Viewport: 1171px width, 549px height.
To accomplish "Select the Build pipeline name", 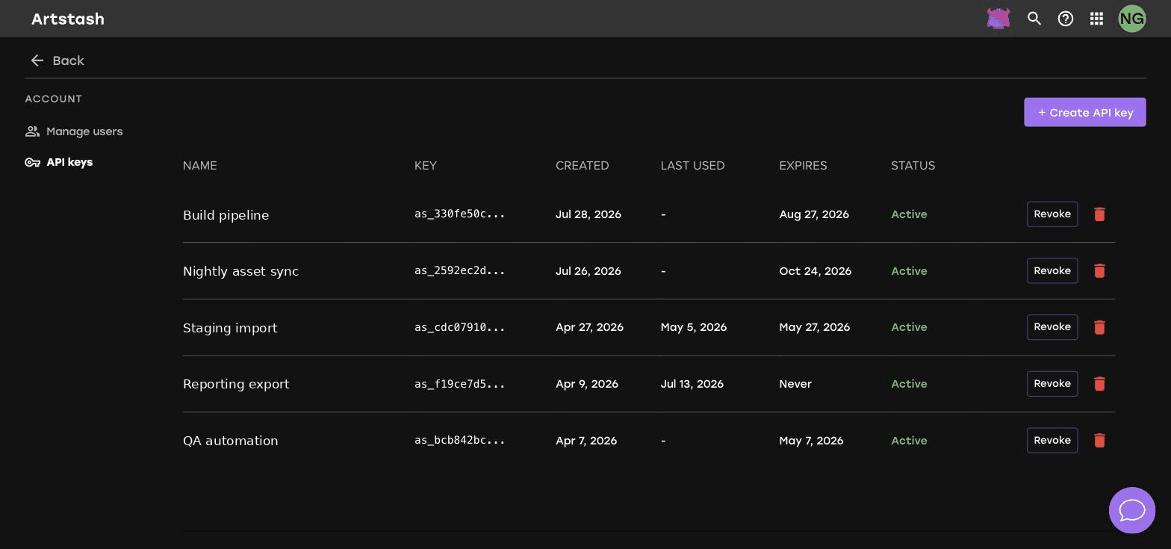I will coord(226,215).
